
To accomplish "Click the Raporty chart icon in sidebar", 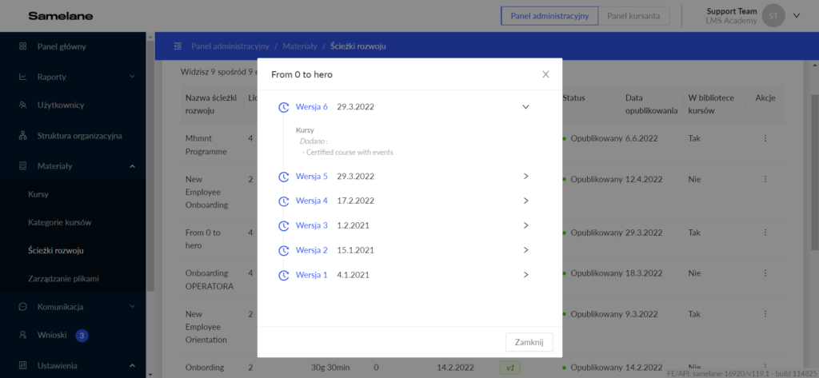I will click(x=22, y=77).
